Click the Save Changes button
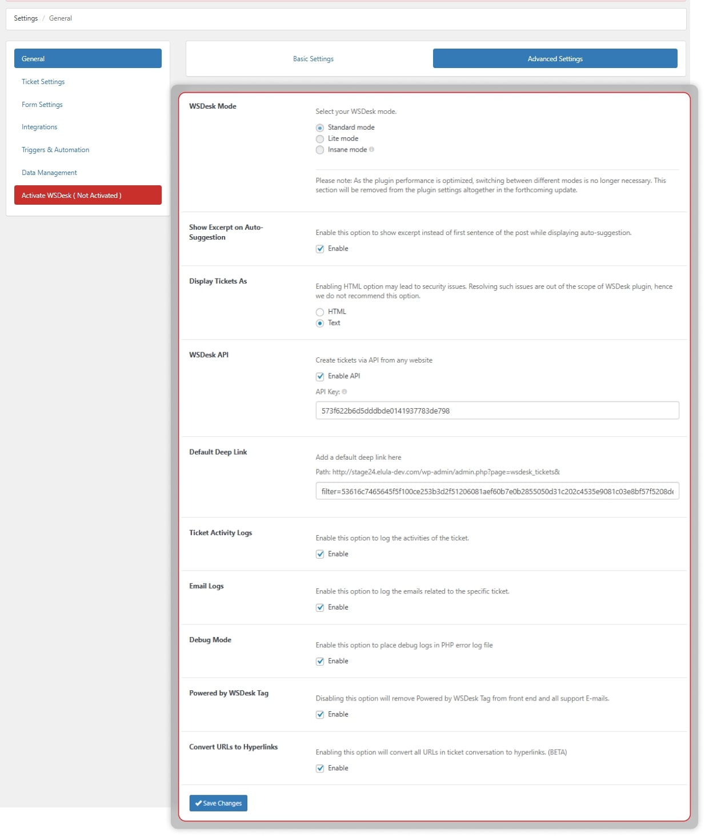705x836 pixels. click(x=218, y=803)
